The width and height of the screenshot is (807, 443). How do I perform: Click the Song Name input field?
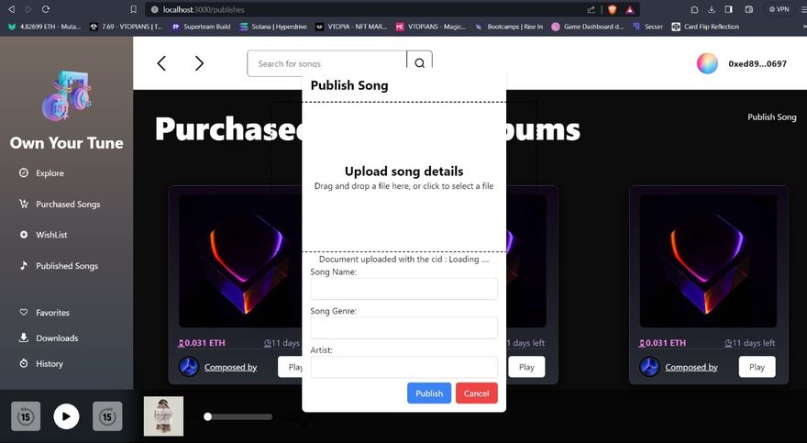(x=404, y=289)
